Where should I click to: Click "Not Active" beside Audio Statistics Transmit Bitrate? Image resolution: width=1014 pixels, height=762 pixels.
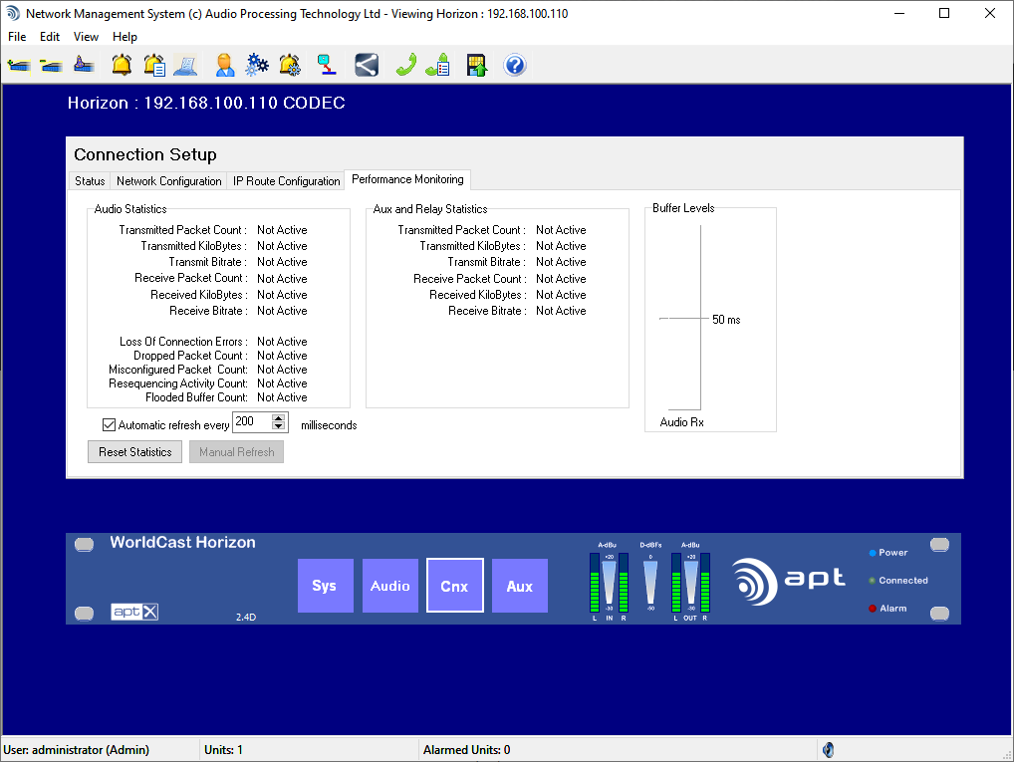pyautogui.click(x=282, y=262)
